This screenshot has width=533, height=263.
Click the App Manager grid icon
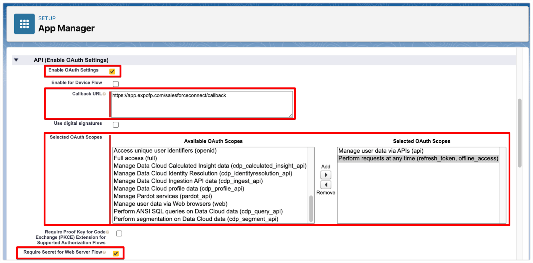pyautogui.click(x=24, y=24)
